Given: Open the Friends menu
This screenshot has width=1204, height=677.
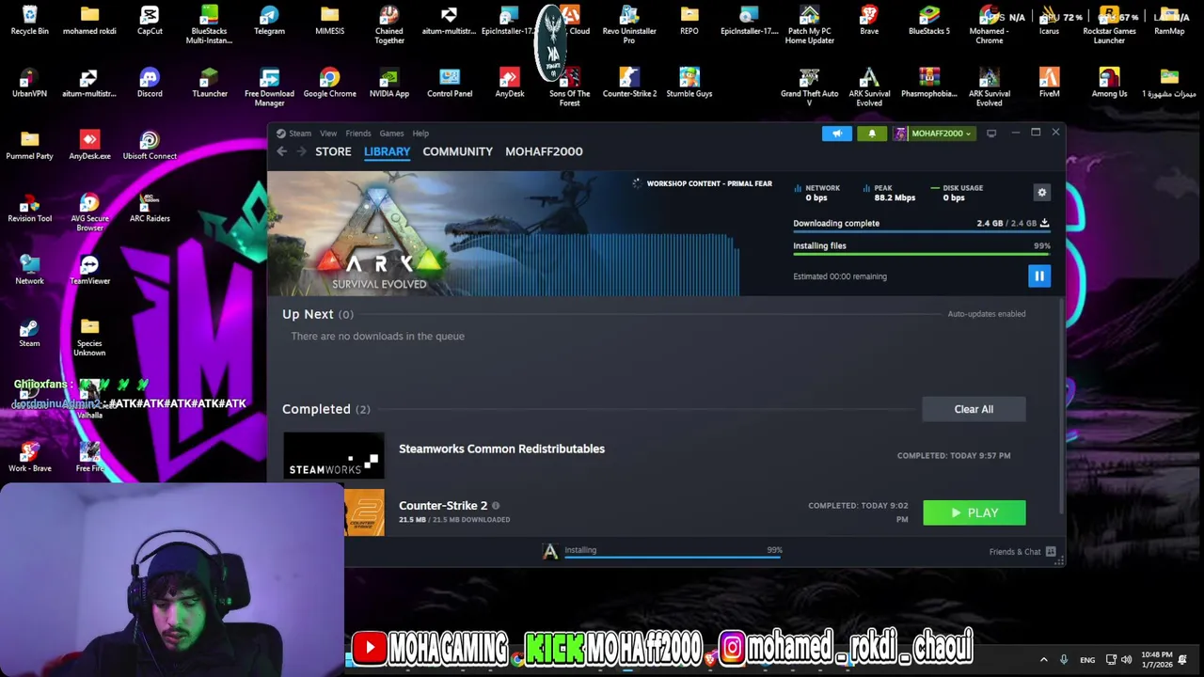Looking at the screenshot, I should coord(357,134).
